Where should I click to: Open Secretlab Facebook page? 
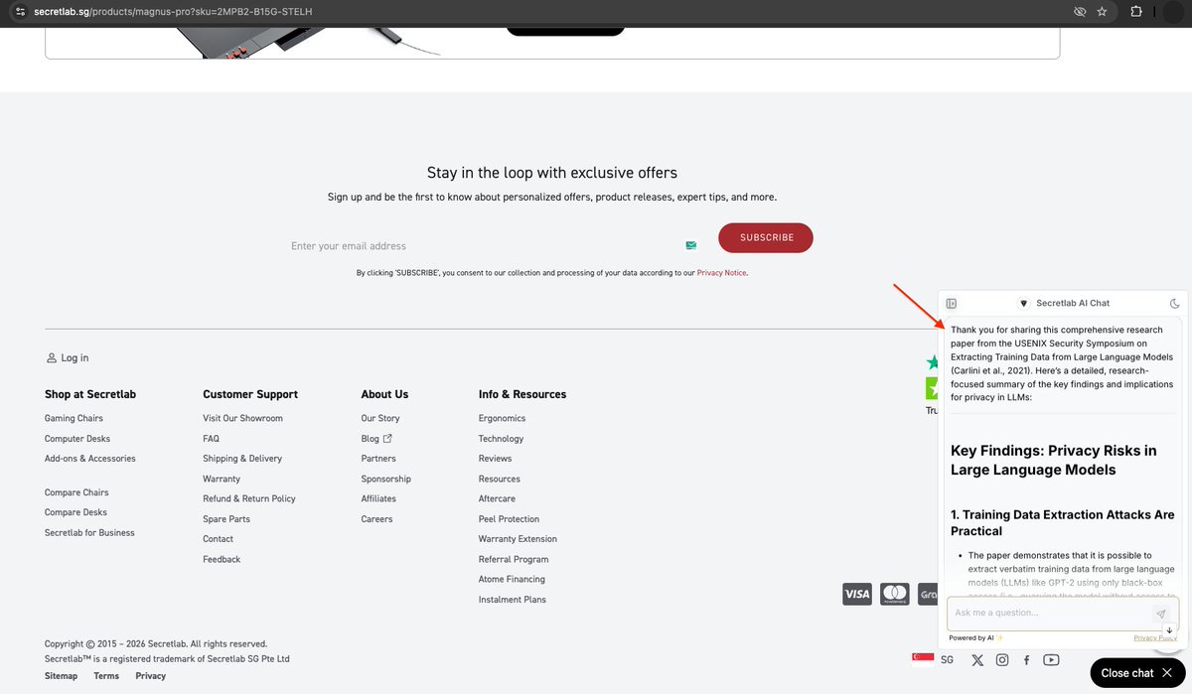pyautogui.click(x=1026, y=660)
